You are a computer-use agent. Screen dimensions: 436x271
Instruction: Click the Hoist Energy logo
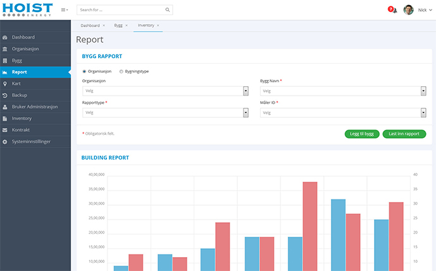[27, 9]
